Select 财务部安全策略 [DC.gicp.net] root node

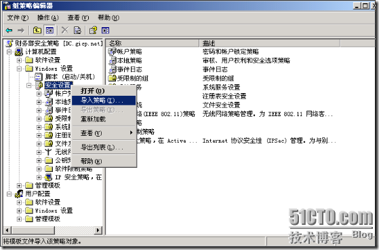tap(59, 43)
